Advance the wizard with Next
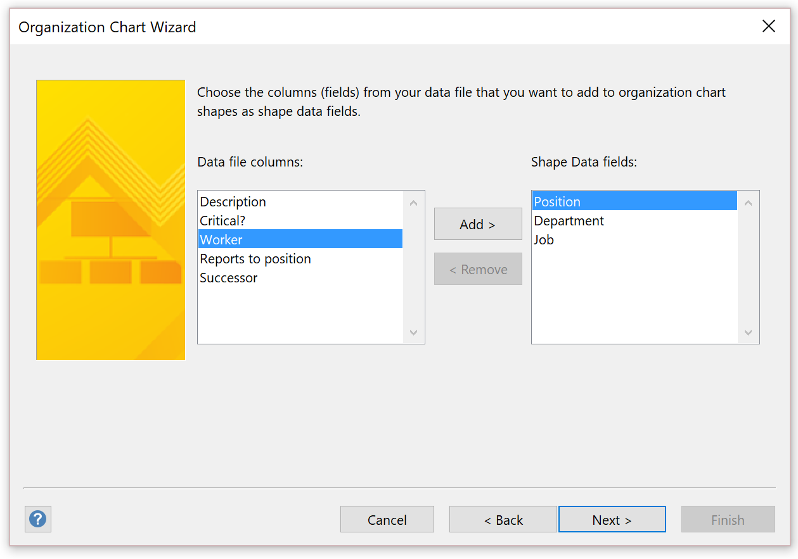The width and height of the screenshot is (798, 559). [612, 519]
